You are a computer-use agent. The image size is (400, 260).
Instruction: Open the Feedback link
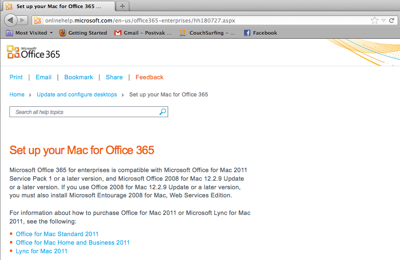pyautogui.click(x=149, y=77)
